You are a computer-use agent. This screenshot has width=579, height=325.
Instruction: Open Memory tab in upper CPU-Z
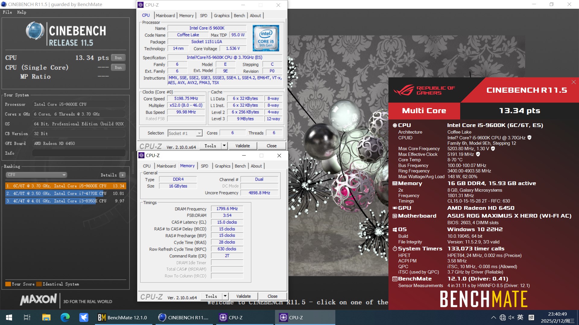pyautogui.click(x=186, y=16)
